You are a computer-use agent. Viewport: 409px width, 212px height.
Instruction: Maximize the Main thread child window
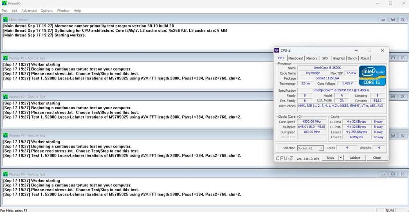point(393,20)
